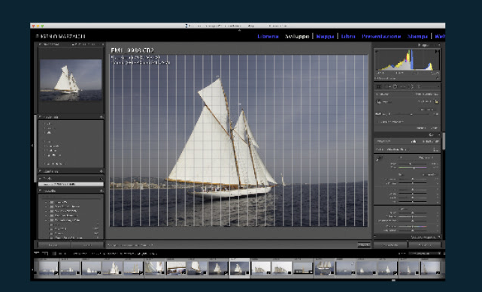Image resolution: width=482 pixels, height=292 pixels.
Task: Select the Graduated Filter tool icon
Action: 403,87
